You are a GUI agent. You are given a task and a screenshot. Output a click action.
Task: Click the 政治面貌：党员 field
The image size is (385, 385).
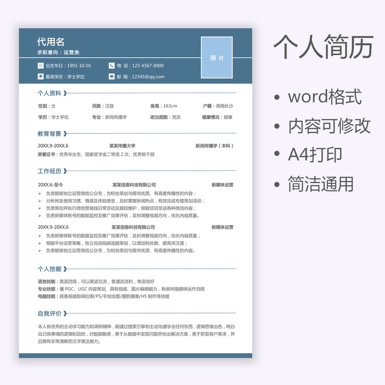[166, 117]
